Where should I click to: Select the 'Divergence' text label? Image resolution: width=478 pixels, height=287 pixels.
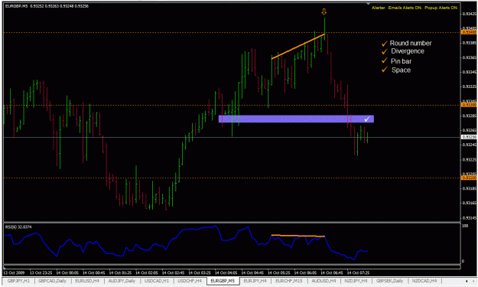tap(408, 51)
